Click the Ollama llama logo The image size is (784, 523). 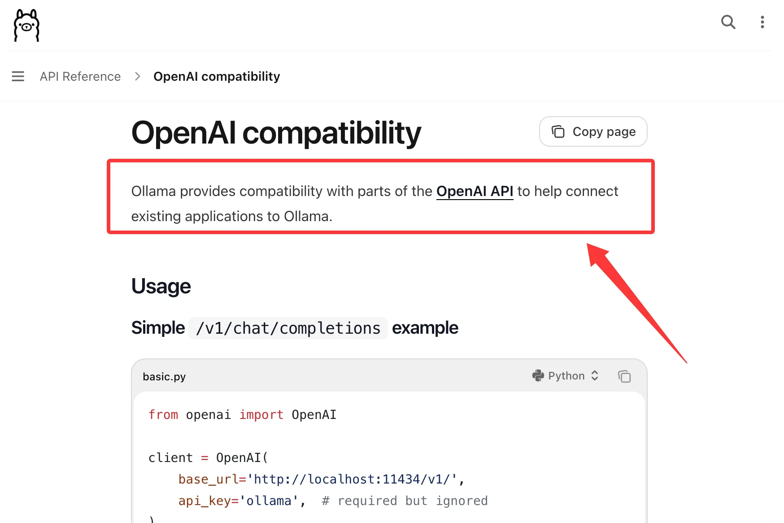click(26, 25)
